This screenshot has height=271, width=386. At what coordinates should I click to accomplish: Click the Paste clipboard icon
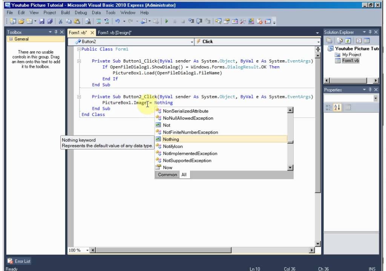pos(77,21)
